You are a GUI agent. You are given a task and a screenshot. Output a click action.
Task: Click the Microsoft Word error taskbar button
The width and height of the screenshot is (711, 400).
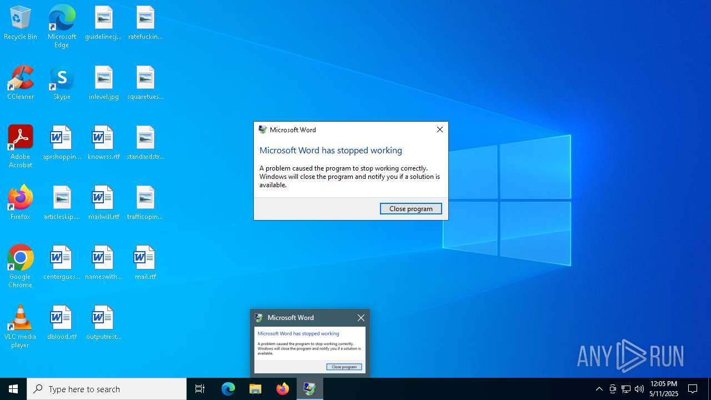(x=310, y=389)
